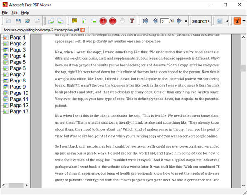Select Page 11 in the sidebar
The height and width of the screenshot is (195, 247).
19,99
